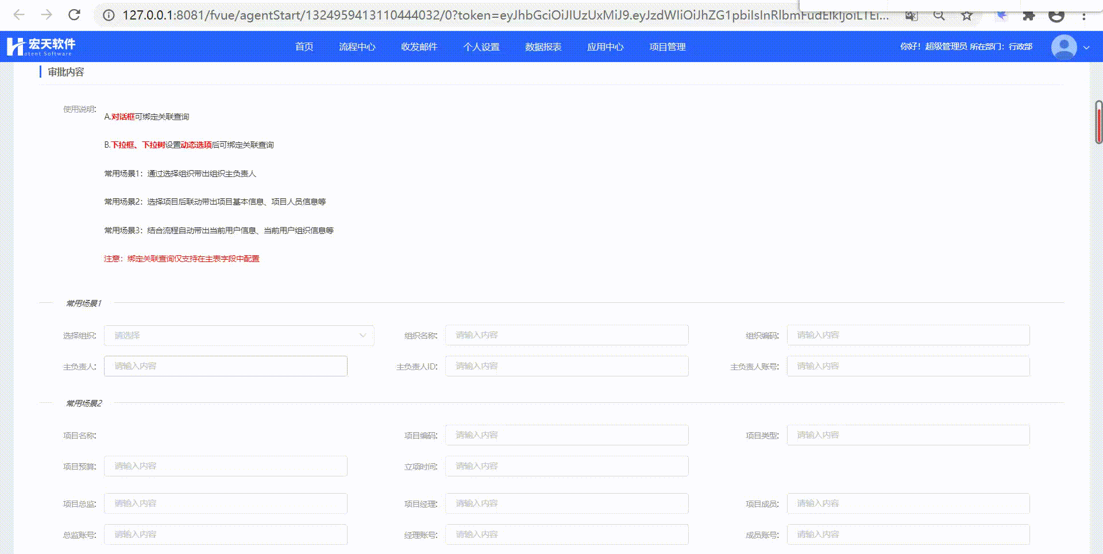Open 项目管理 navigation item
The image size is (1103, 554).
point(667,47)
